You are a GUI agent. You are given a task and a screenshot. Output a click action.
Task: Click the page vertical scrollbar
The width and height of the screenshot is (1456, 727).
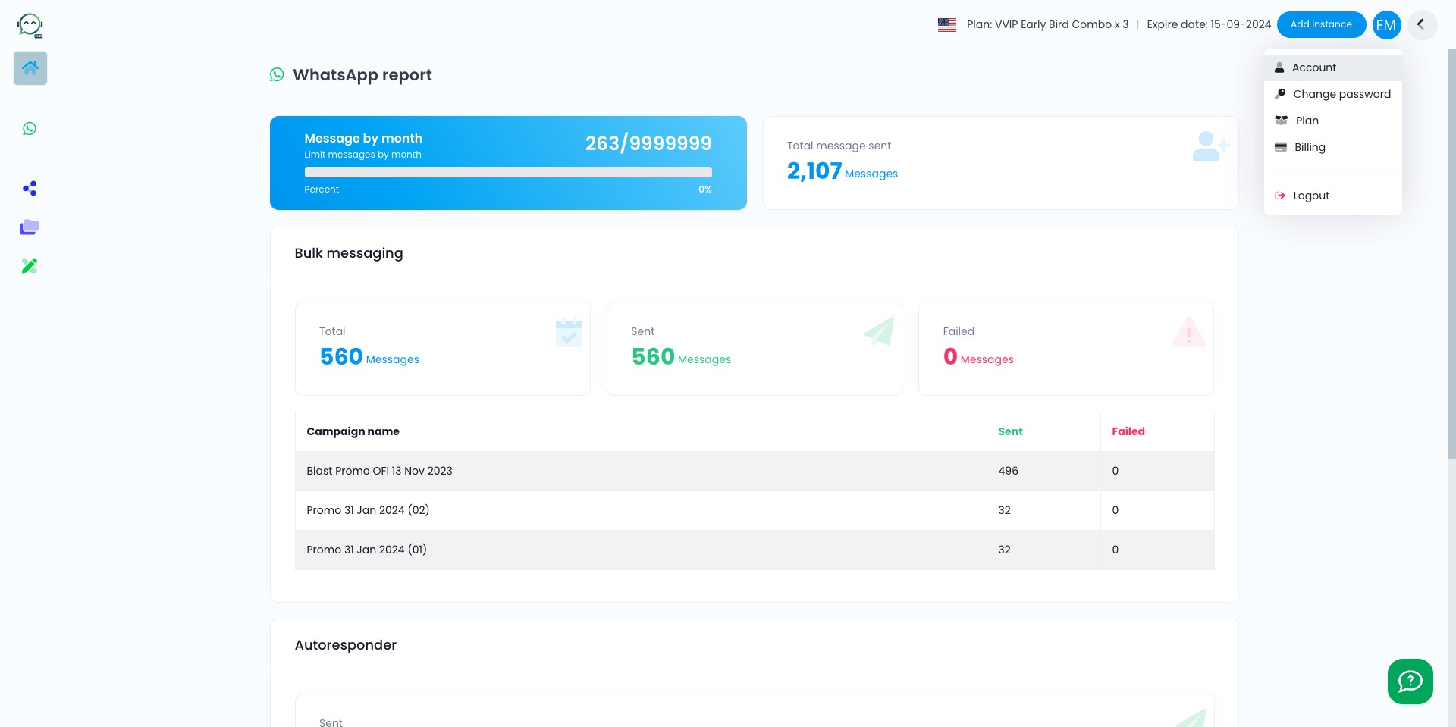click(1451, 254)
